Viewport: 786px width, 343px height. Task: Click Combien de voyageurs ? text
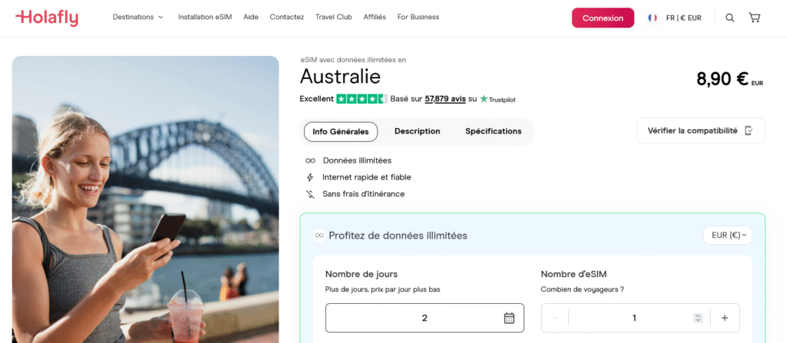583,289
